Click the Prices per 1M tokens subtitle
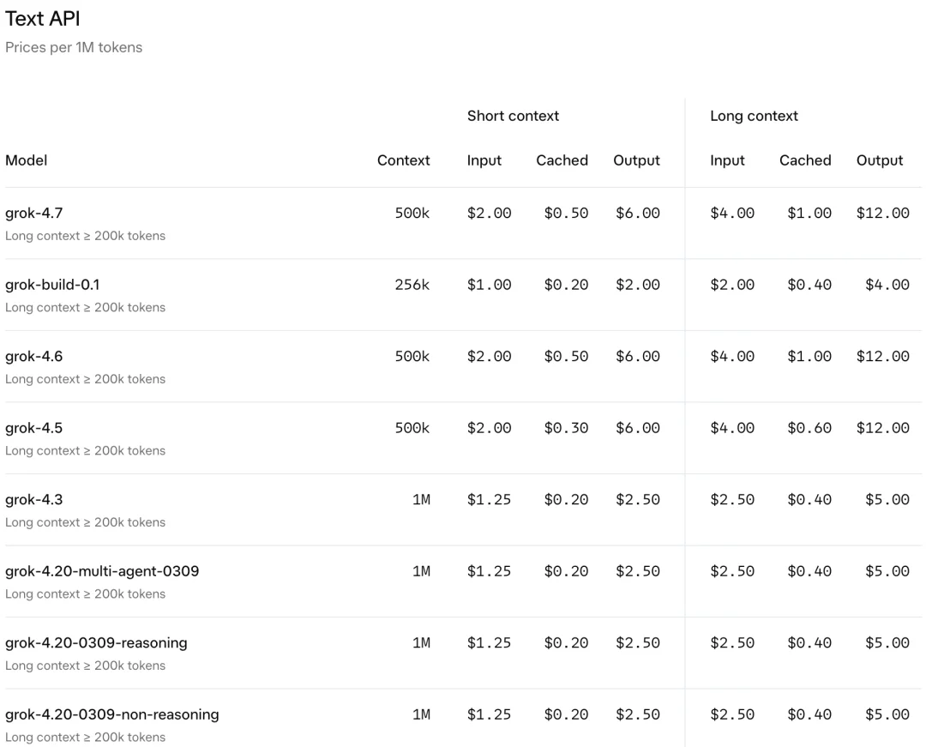 coord(74,47)
